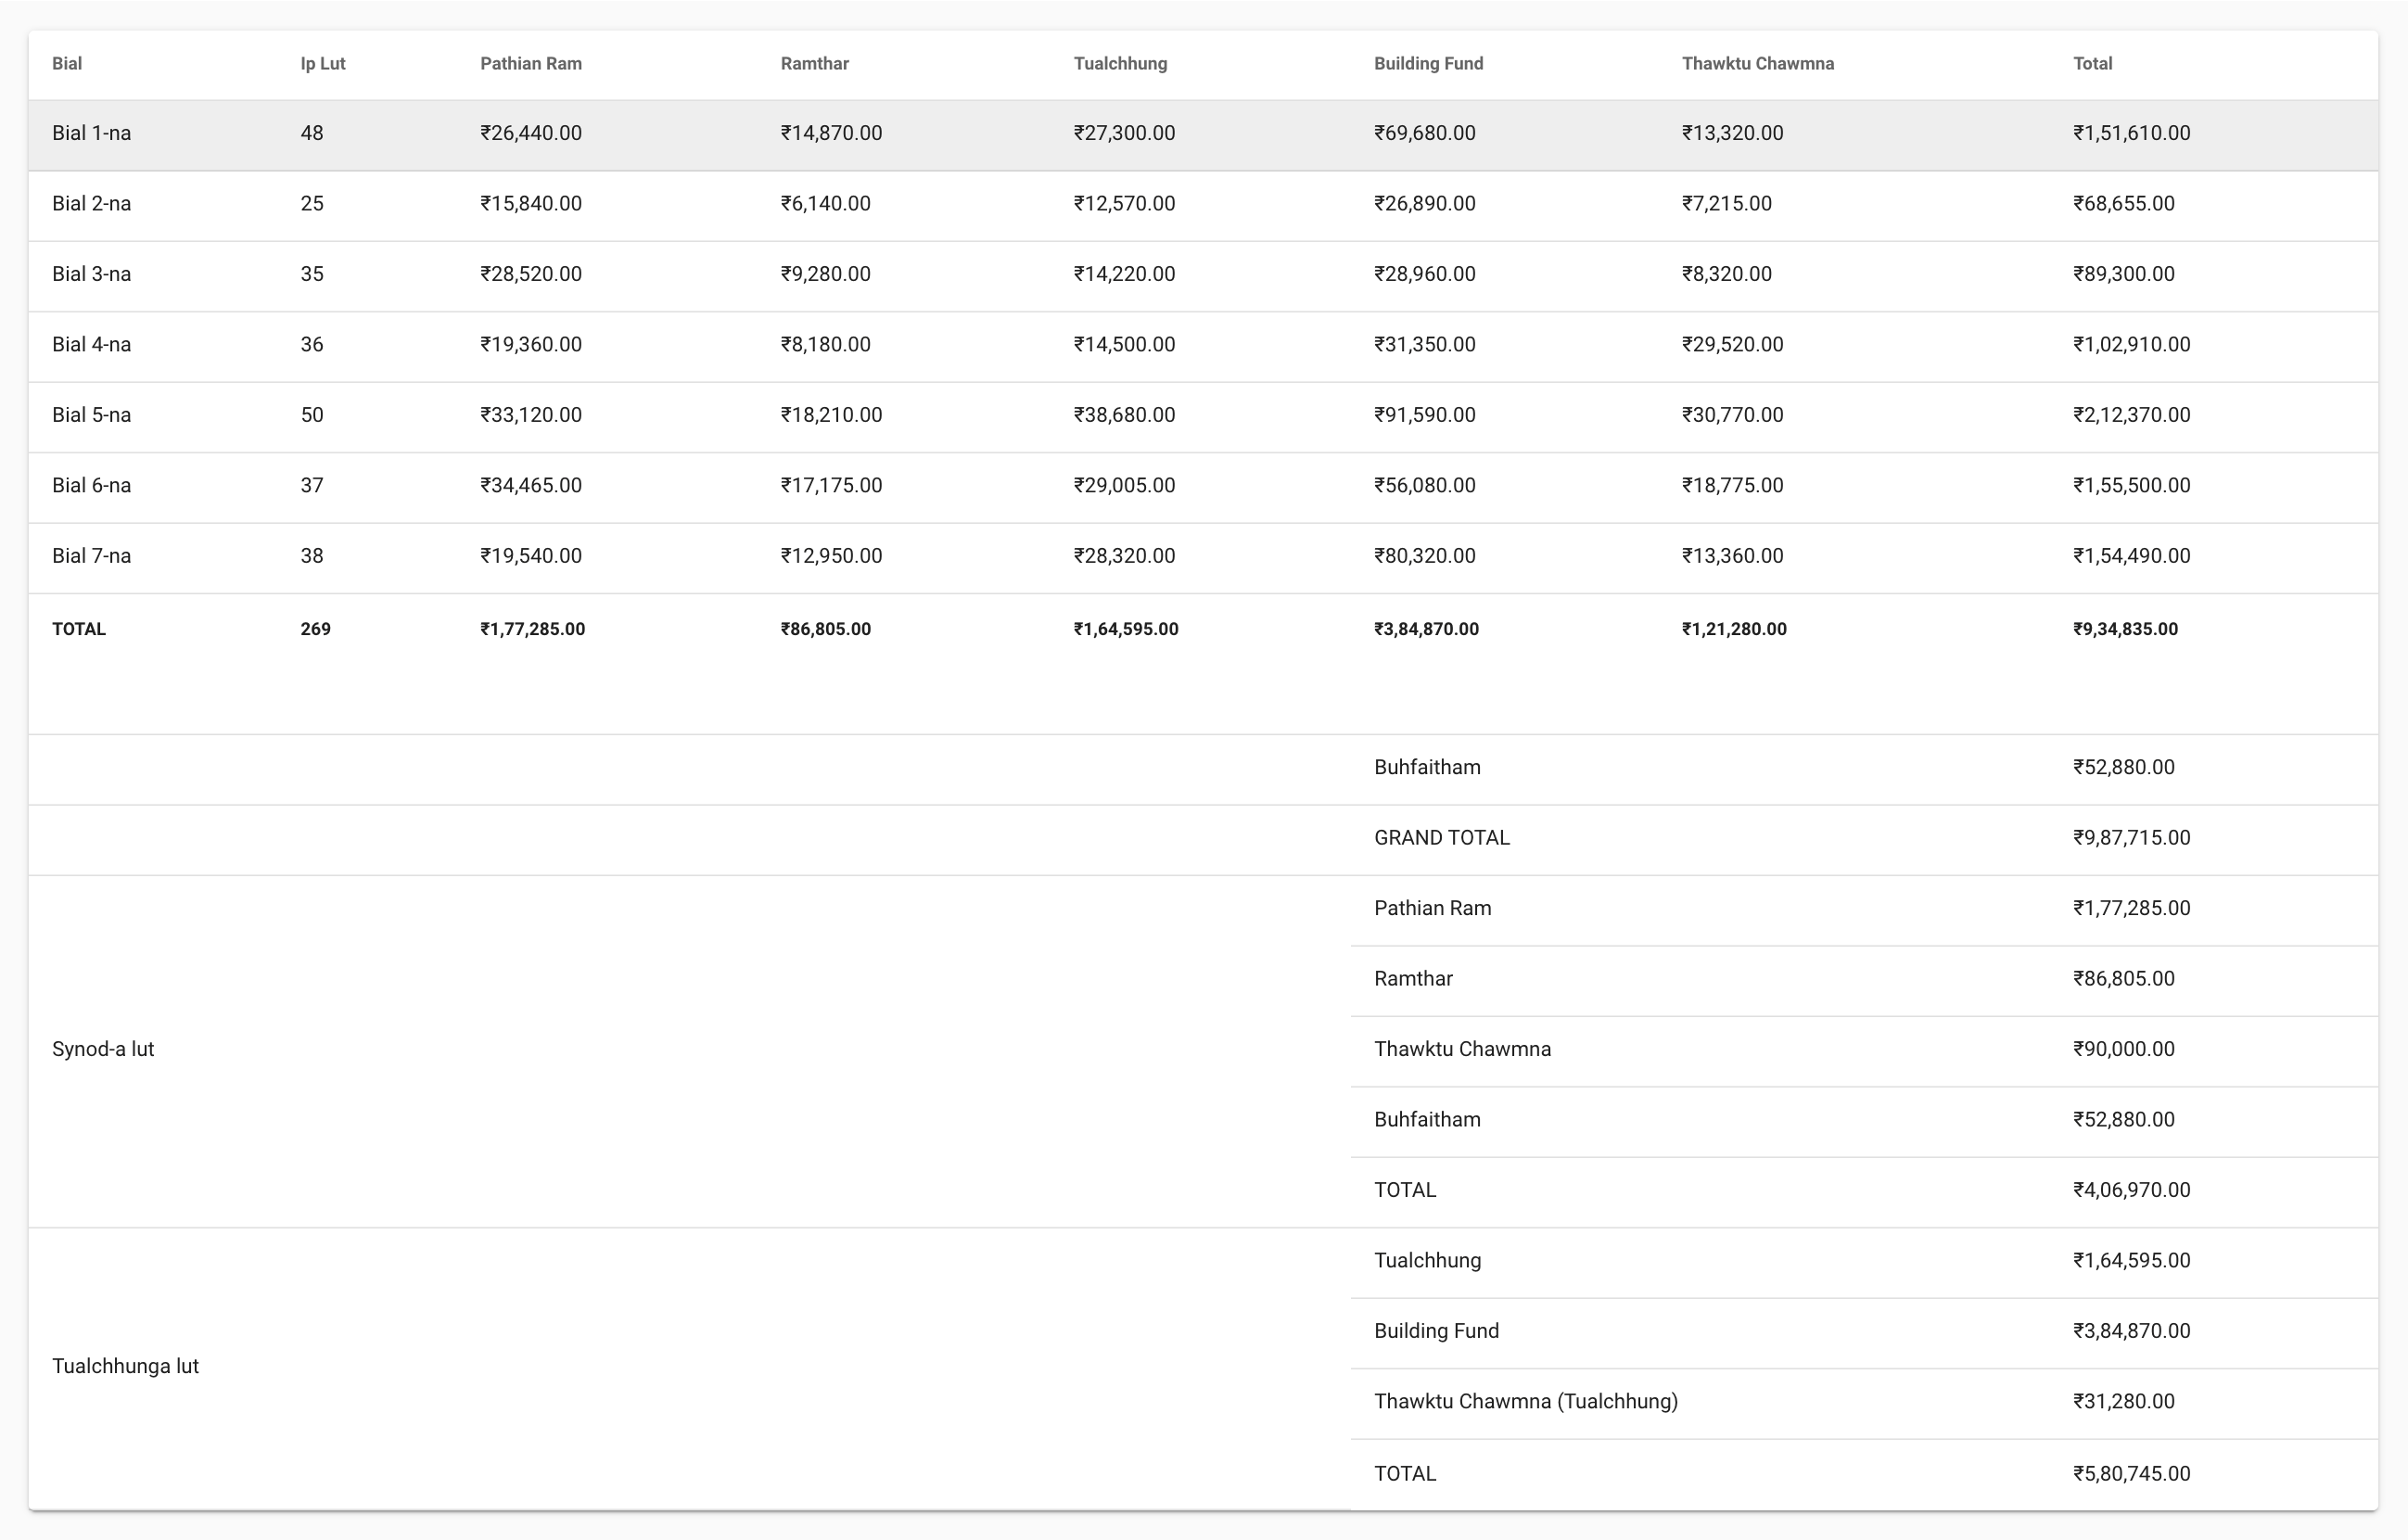
Task: Click the Tualchhunga lut section label
Action: click(x=125, y=1366)
